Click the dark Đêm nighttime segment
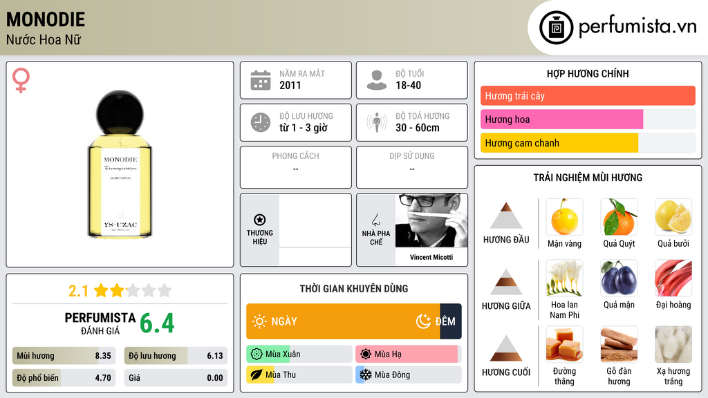The image size is (708, 398). click(451, 321)
